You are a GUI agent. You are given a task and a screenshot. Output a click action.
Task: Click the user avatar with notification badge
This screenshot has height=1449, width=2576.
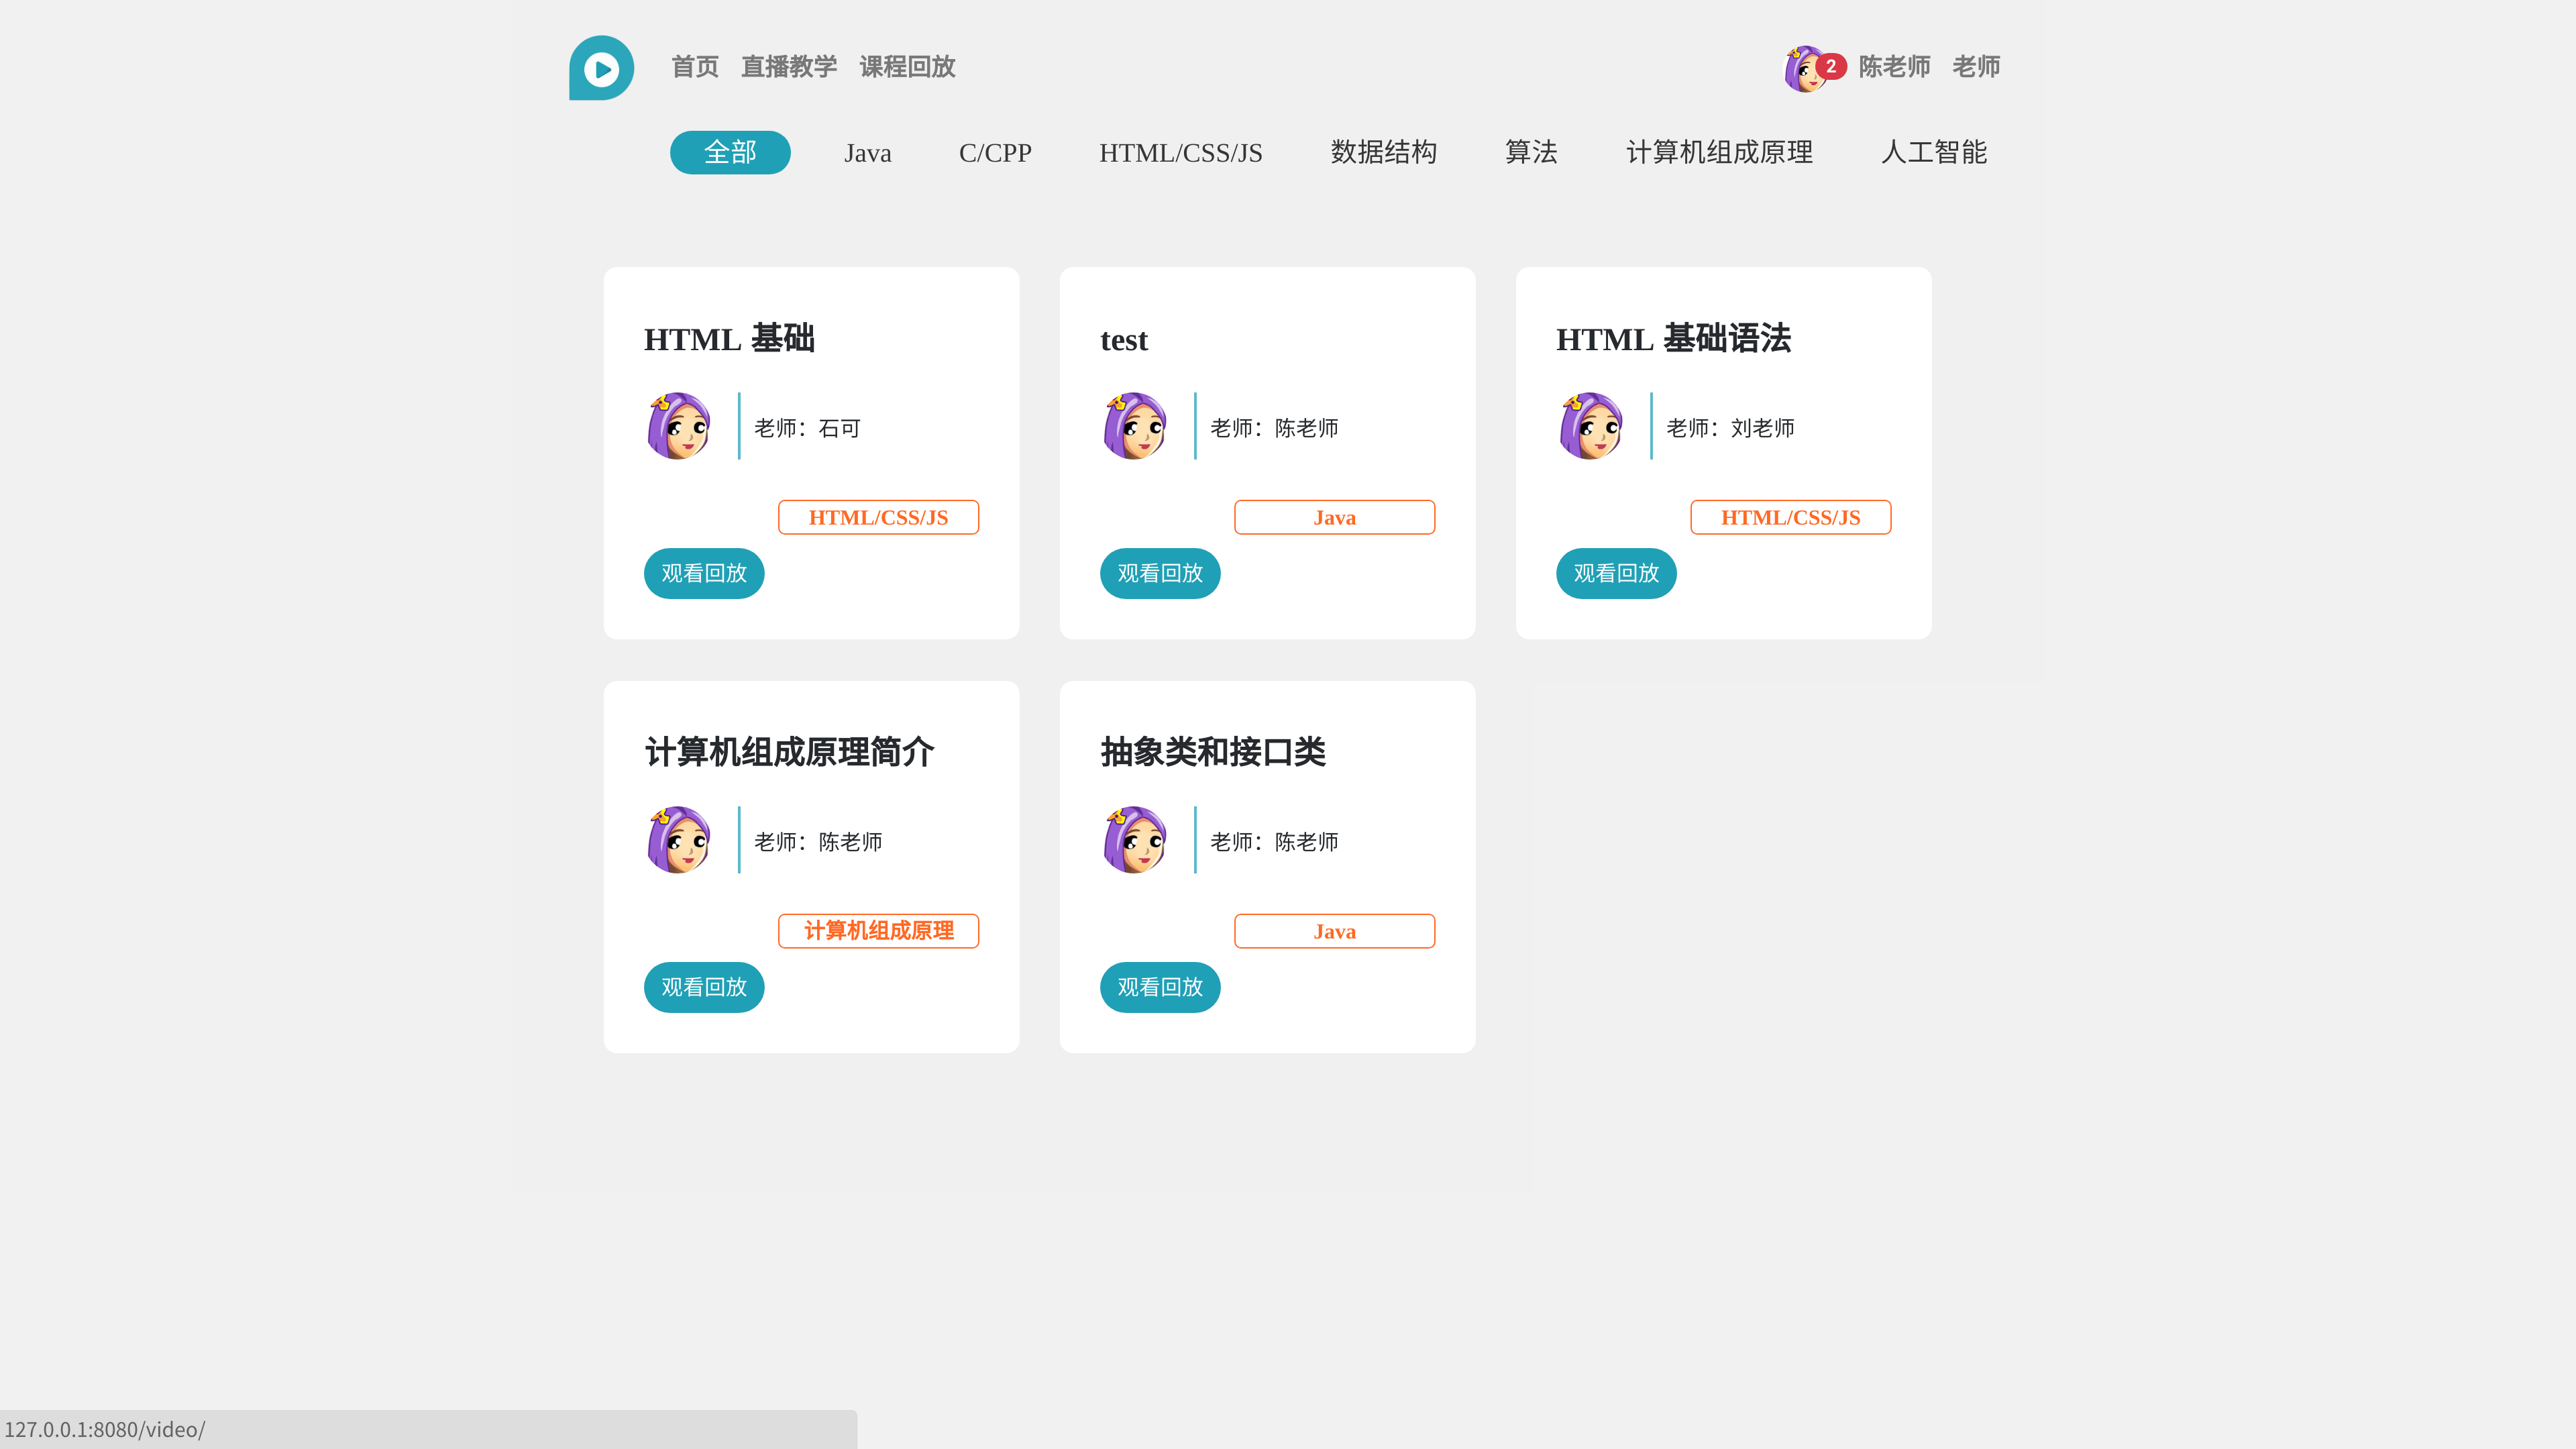[x=1806, y=68]
